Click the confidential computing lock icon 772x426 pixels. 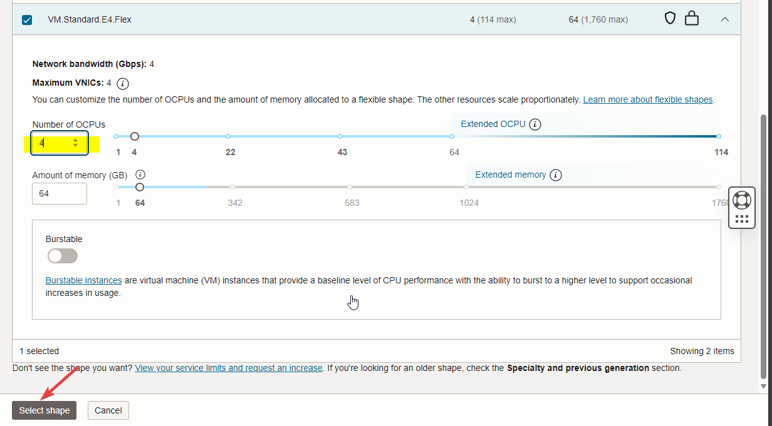[692, 19]
